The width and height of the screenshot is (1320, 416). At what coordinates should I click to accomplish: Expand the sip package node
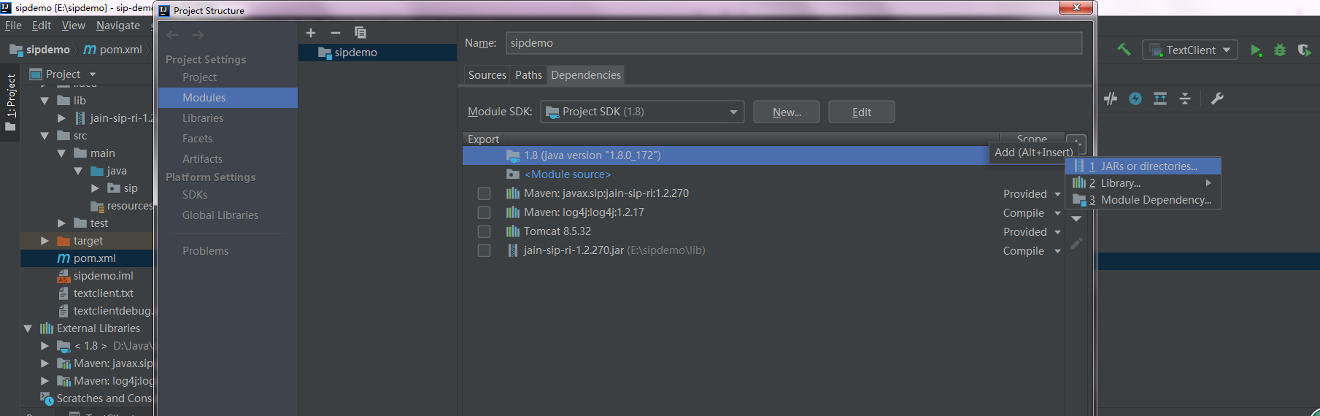point(95,188)
